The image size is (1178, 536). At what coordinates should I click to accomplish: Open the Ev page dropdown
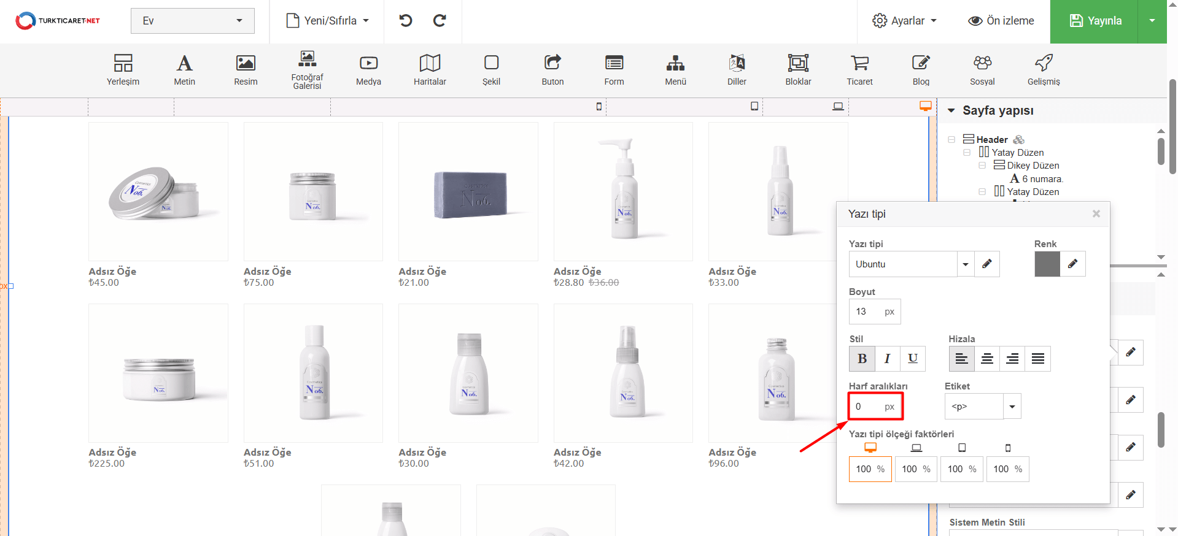(192, 21)
